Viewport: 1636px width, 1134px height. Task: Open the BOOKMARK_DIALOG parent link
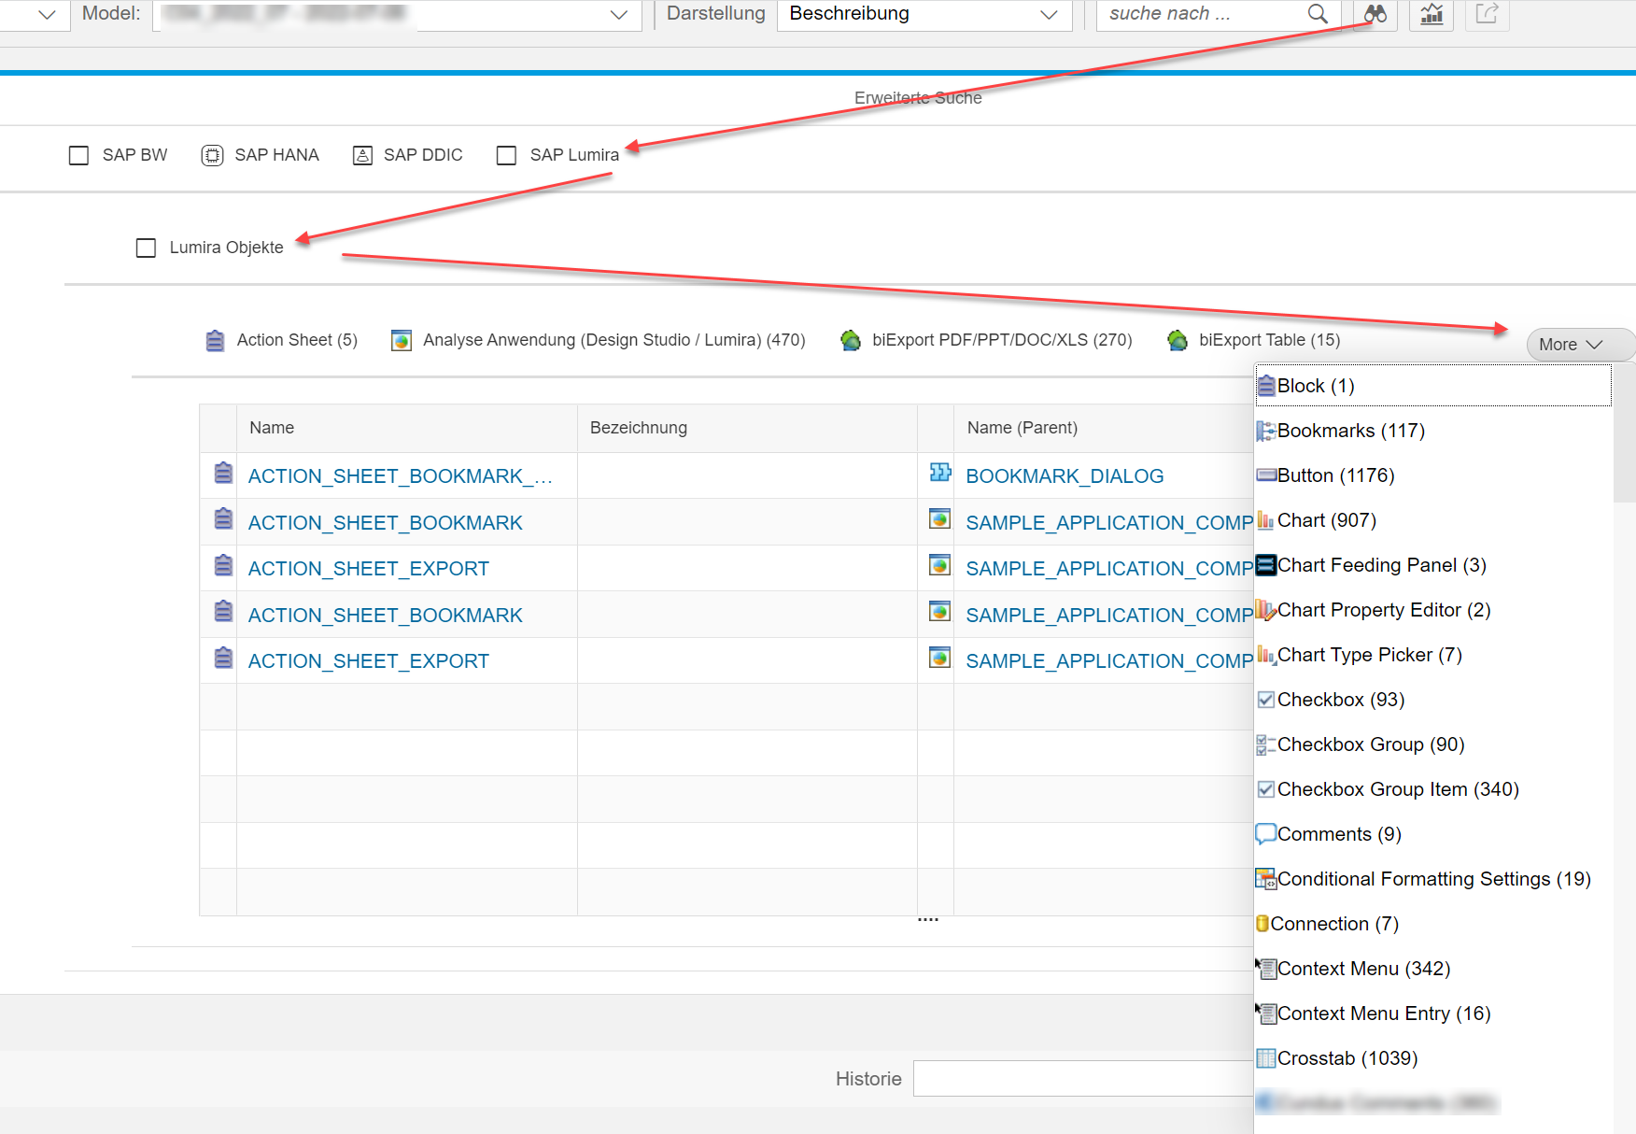click(x=1065, y=476)
